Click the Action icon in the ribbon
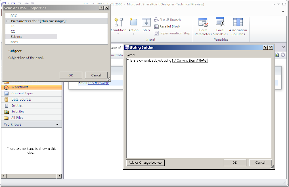289x187 pixels. [133, 22]
